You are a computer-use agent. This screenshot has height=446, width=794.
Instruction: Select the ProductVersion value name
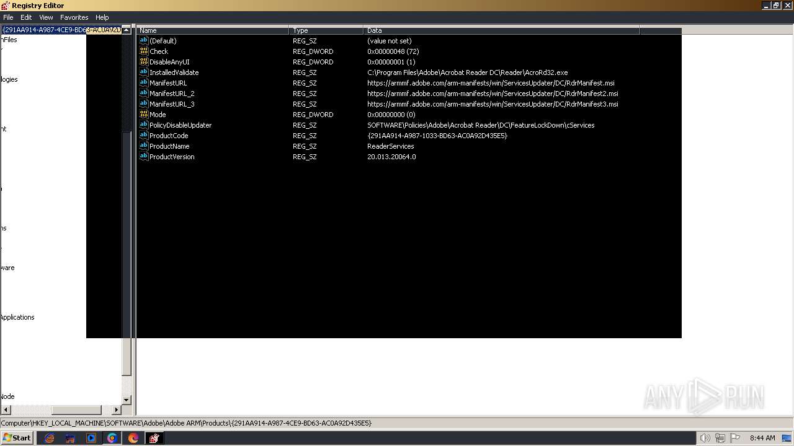pyautogui.click(x=172, y=157)
